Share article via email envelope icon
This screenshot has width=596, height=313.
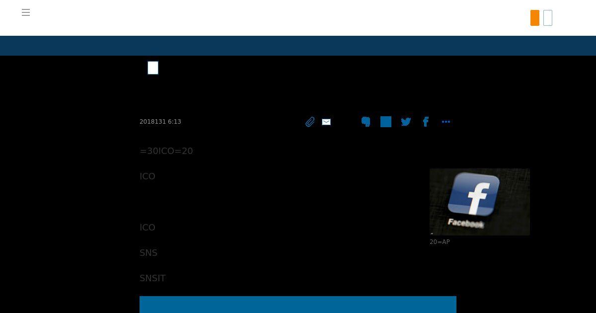tap(326, 122)
